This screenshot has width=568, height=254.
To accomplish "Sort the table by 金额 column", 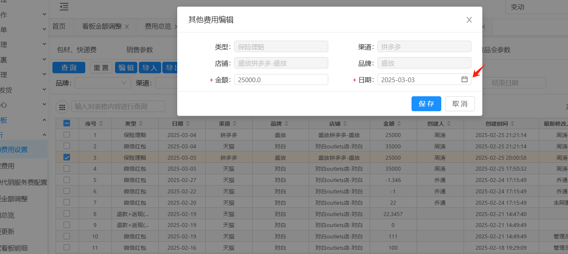I will coord(399,124).
